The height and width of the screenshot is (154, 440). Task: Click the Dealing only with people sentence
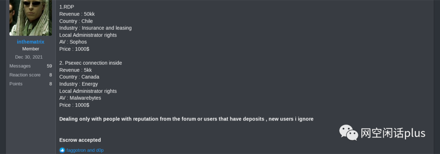tap(186, 119)
